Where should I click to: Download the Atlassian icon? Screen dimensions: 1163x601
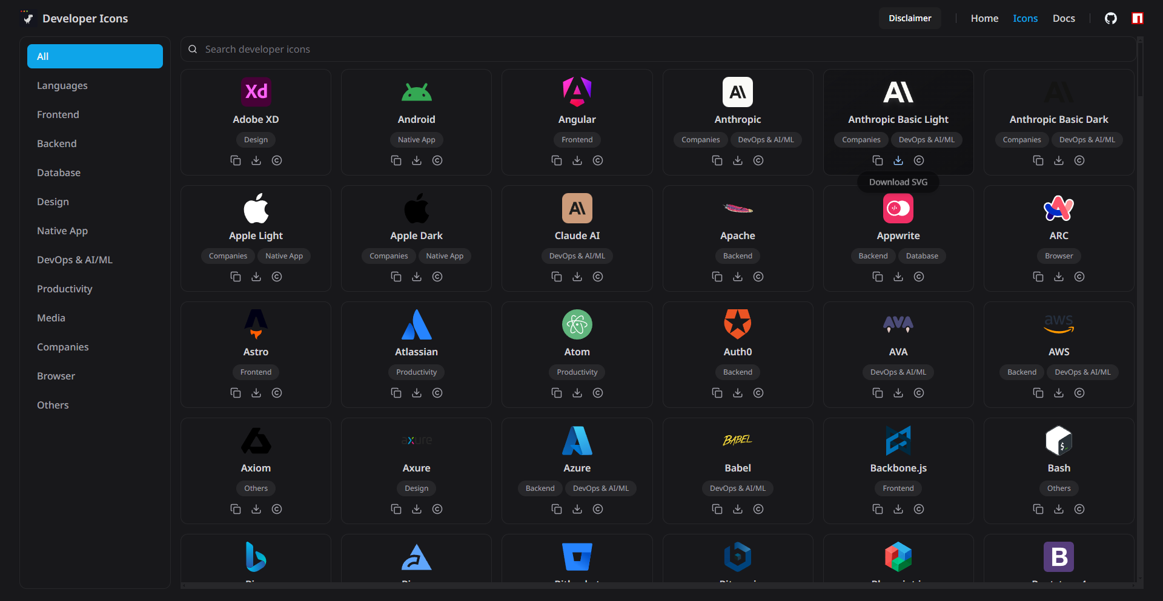click(x=417, y=393)
